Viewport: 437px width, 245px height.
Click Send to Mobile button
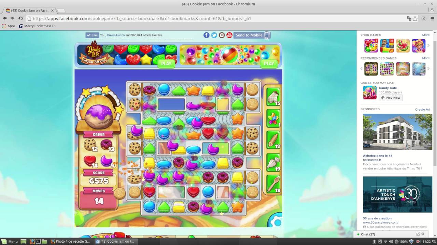[252, 35]
